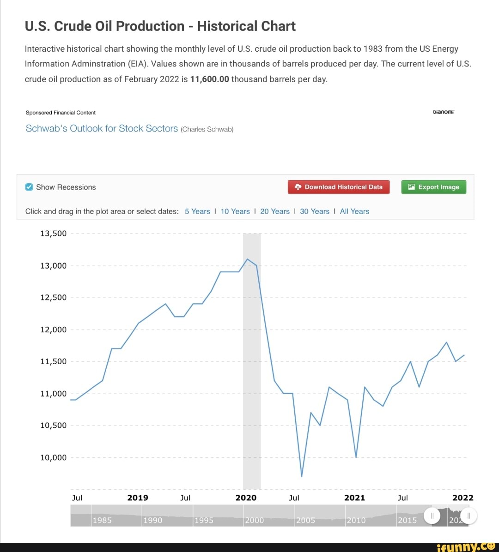This screenshot has height=552, width=499.
Task: Click the Charles Schwab sponsor text
Action: coord(207,129)
